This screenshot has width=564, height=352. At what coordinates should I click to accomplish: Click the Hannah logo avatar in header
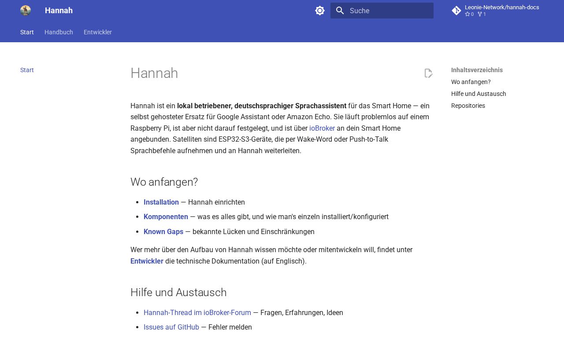[x=26, y=11]
